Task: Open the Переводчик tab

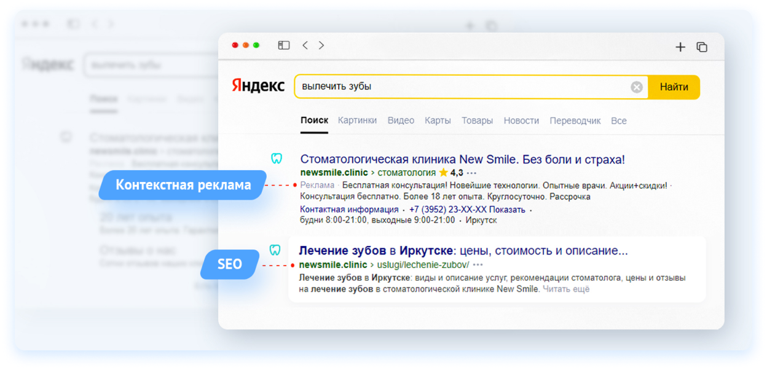Action: pyautogui.click(x=575, y=120)
